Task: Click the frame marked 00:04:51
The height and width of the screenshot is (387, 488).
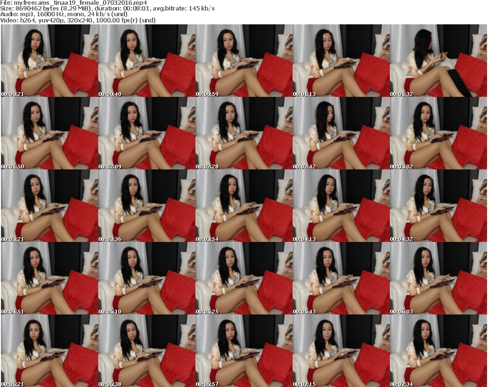Action: (x=50, y=278)
